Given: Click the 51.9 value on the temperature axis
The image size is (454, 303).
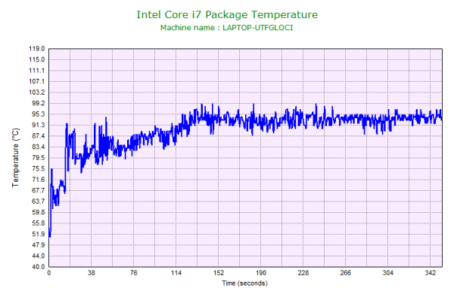Looking at the screenshot, I should tap(39, 234).
